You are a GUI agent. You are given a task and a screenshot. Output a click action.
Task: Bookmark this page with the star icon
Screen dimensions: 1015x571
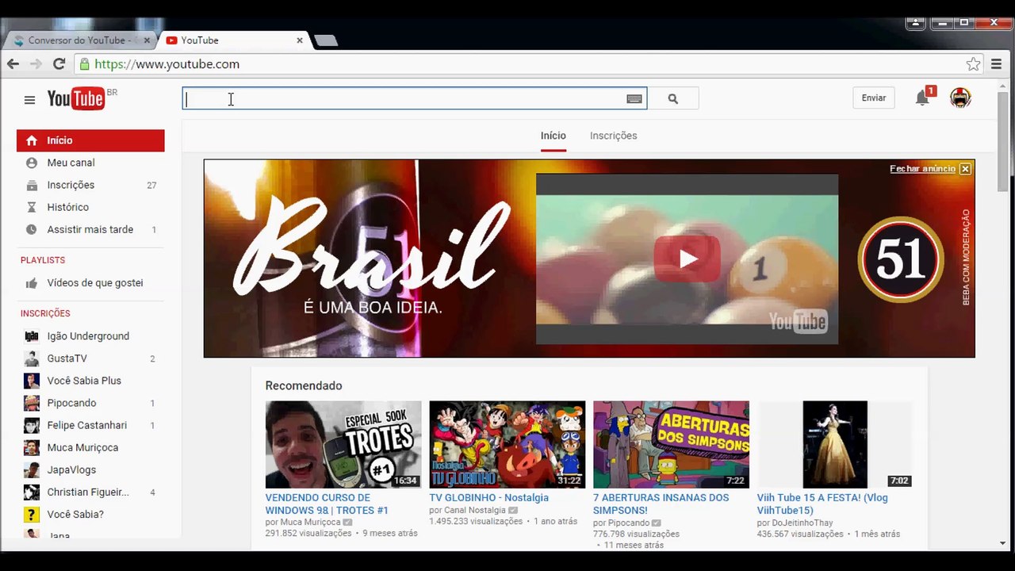(x=973, y=64)
